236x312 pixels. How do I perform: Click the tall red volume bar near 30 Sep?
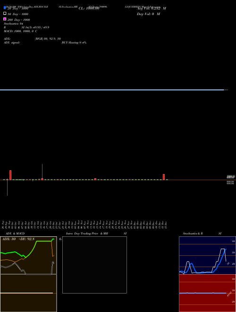pyautogui.click(x=10, y=175)
